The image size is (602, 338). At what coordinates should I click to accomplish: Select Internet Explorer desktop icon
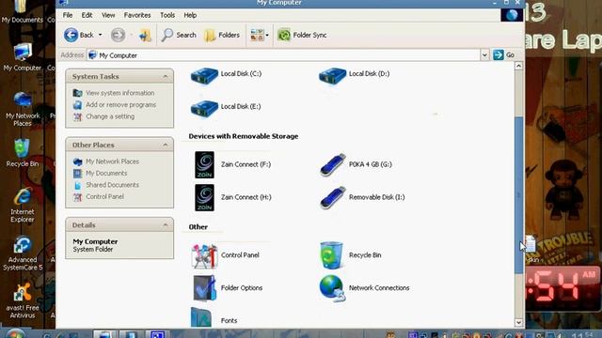pyautogui.click(x=23, y=206)
